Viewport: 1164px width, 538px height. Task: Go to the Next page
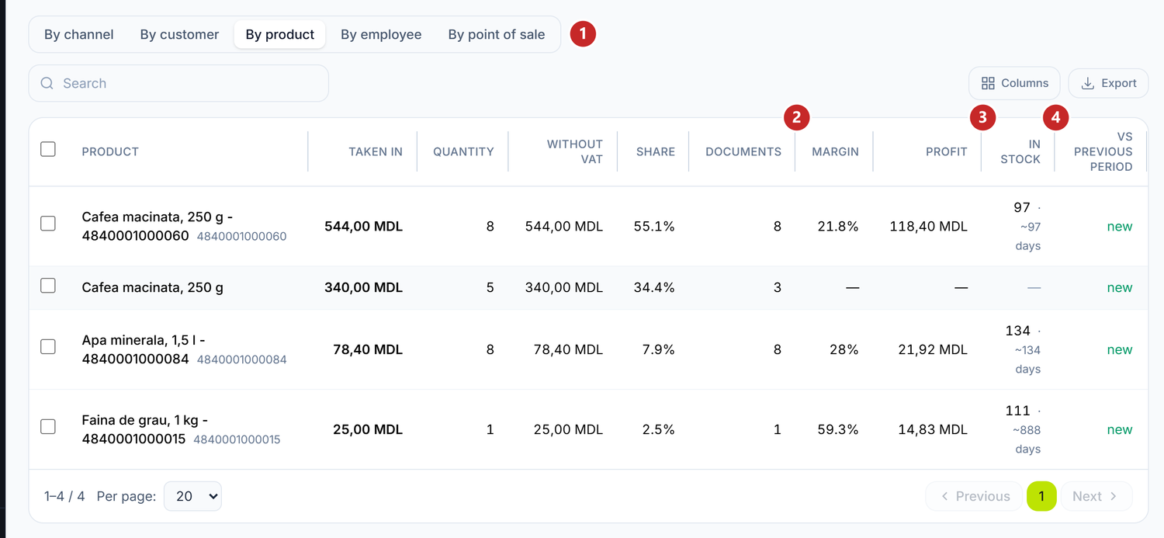[1094, 496]
